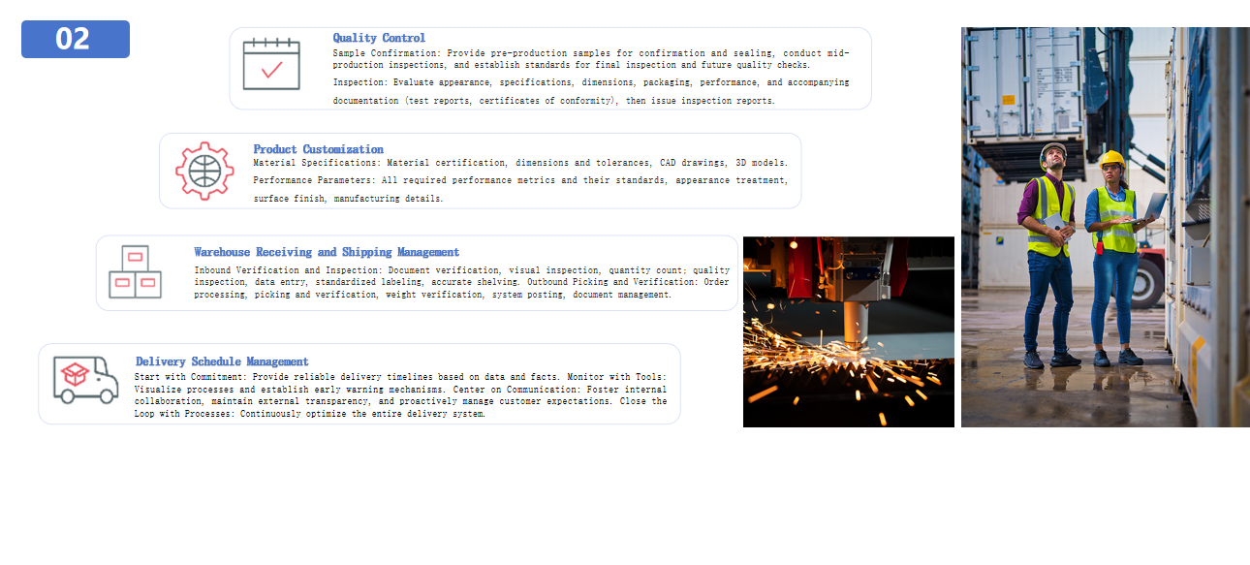Select the laser cutting sparks photo
The height and width of the screenshot is (565, 1250).
pos(848,331)
